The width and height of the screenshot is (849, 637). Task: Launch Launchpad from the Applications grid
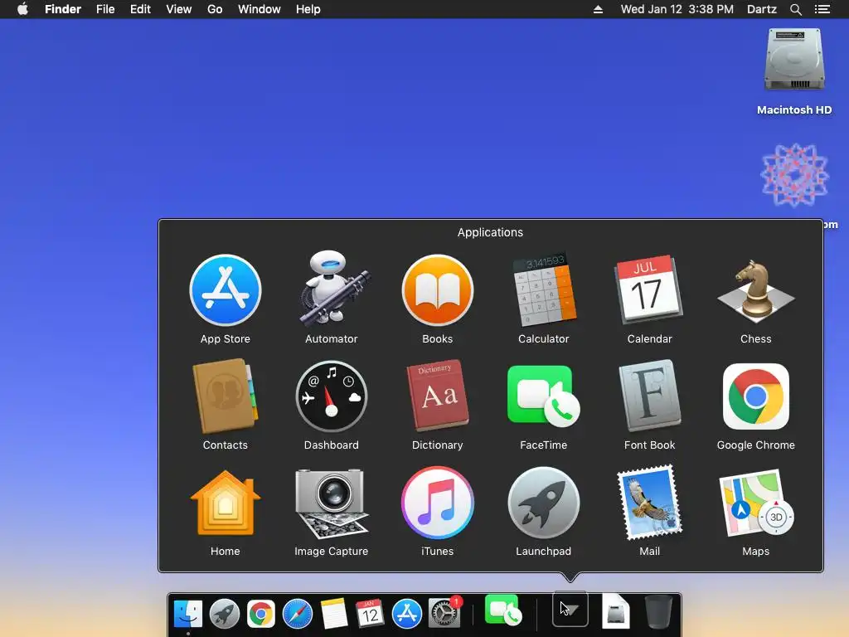[x=544, y=503]
